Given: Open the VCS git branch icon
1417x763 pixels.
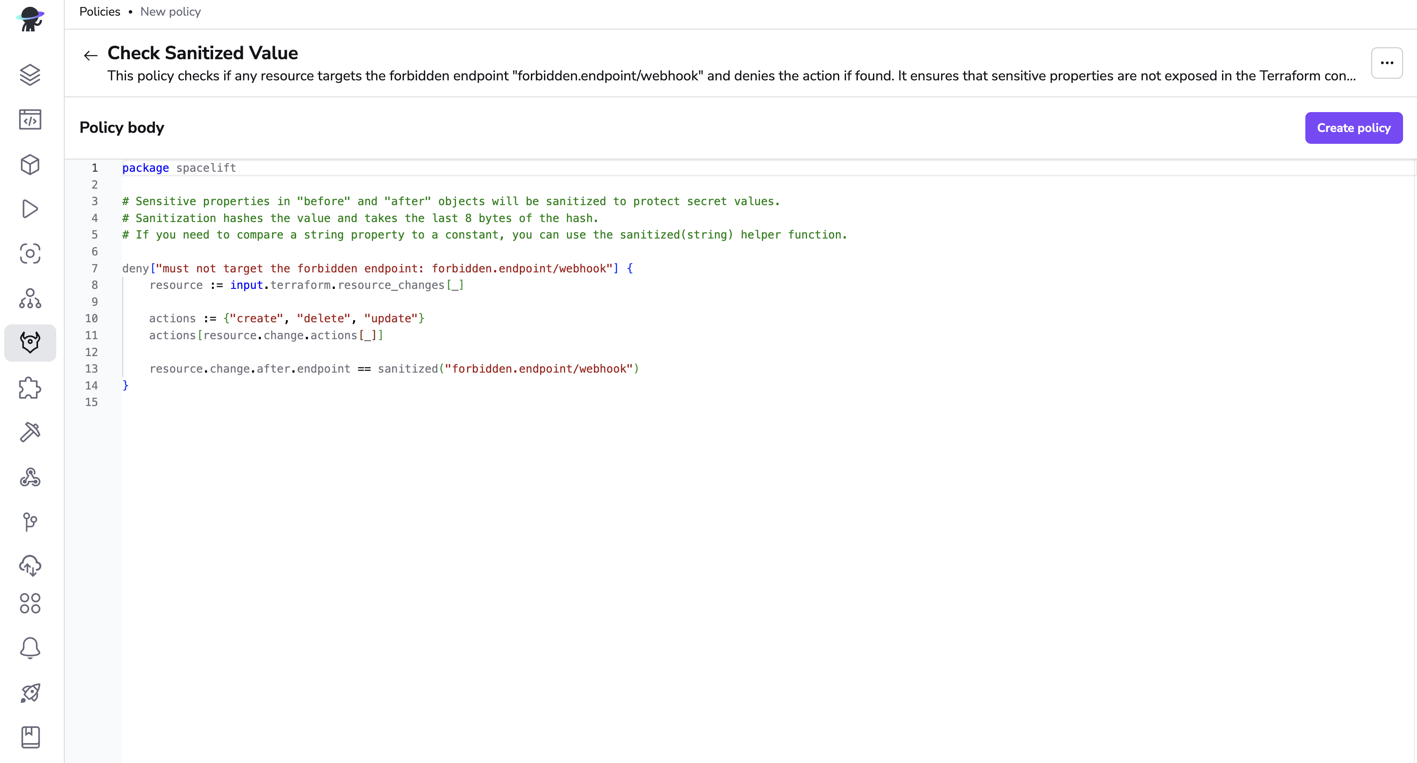Looking at the screenshot, I should pyautogui.click(x=30, y=521).
